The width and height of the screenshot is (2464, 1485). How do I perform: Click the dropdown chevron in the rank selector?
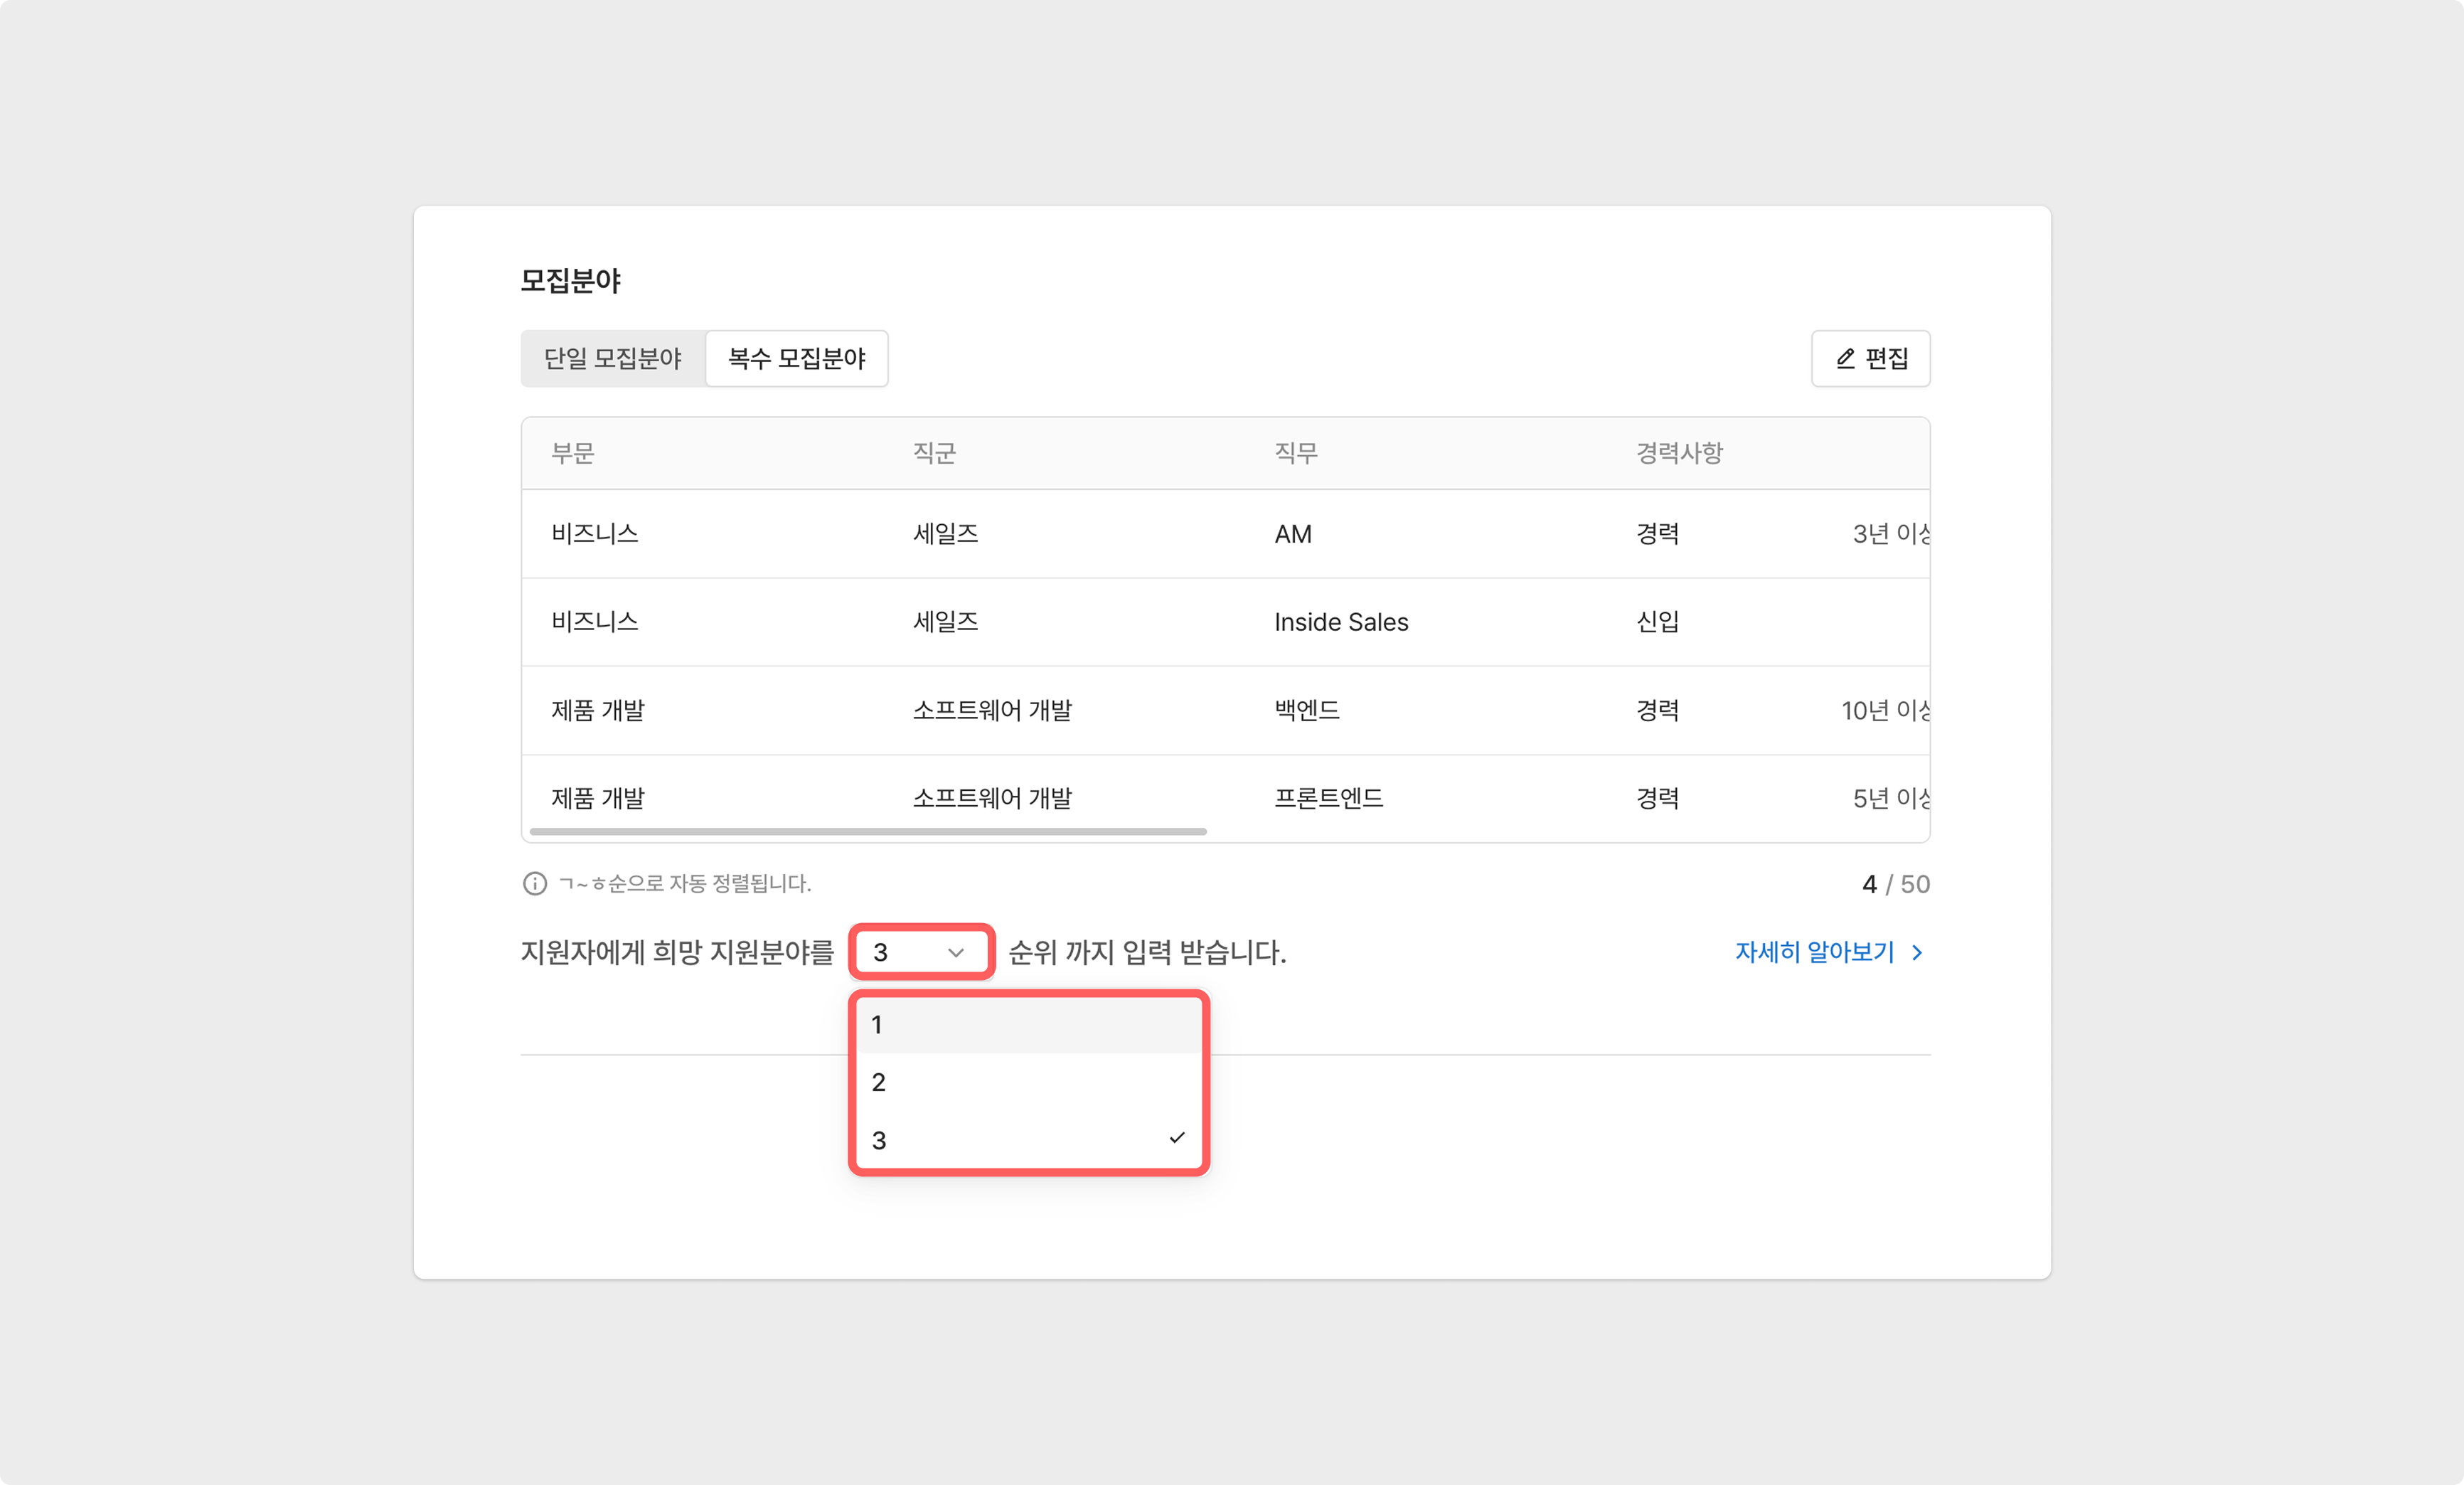point(956,953)
